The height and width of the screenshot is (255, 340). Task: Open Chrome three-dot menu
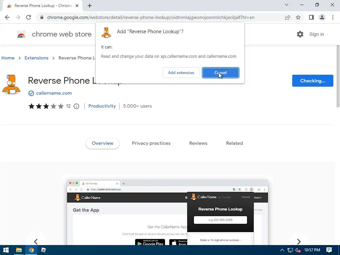tap(333, 17)
